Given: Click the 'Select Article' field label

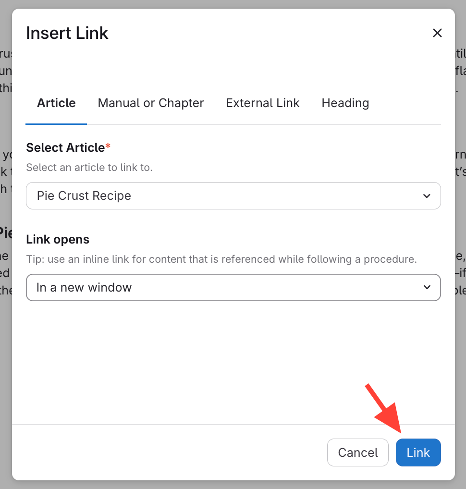Looking at the screenshot, I should coord(65,147).
